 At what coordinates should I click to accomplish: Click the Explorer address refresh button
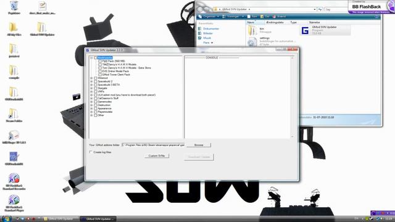coord(320,9)
